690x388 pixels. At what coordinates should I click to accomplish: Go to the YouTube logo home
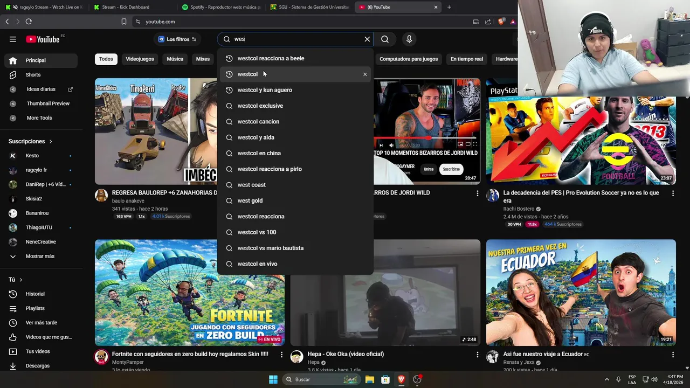tap(43, 39)
